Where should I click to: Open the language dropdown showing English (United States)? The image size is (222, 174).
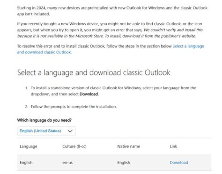click(x=47, y=131)
